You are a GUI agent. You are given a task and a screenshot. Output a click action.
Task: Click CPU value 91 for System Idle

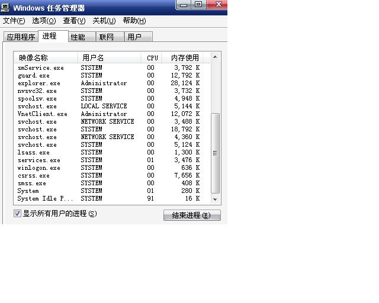(150, 198)
